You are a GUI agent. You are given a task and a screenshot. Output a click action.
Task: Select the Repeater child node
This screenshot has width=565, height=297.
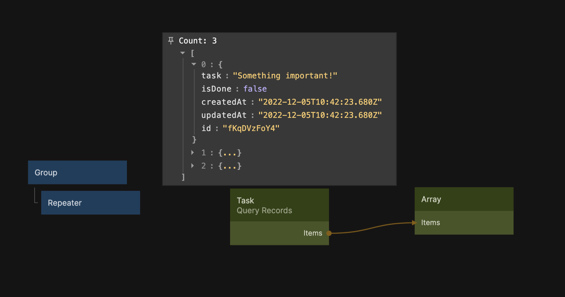pos(90,203)
